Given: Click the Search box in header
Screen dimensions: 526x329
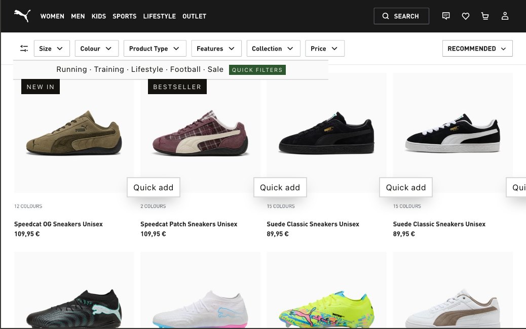Looking at the screenshot, I should [401, 16].
